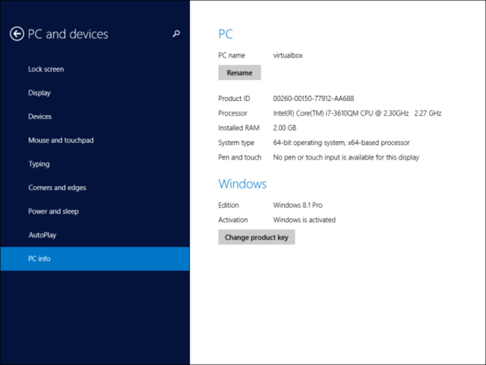Open Corners and edges settings
Viewport: 486px width, 365px height.
[x=57, y=188]
